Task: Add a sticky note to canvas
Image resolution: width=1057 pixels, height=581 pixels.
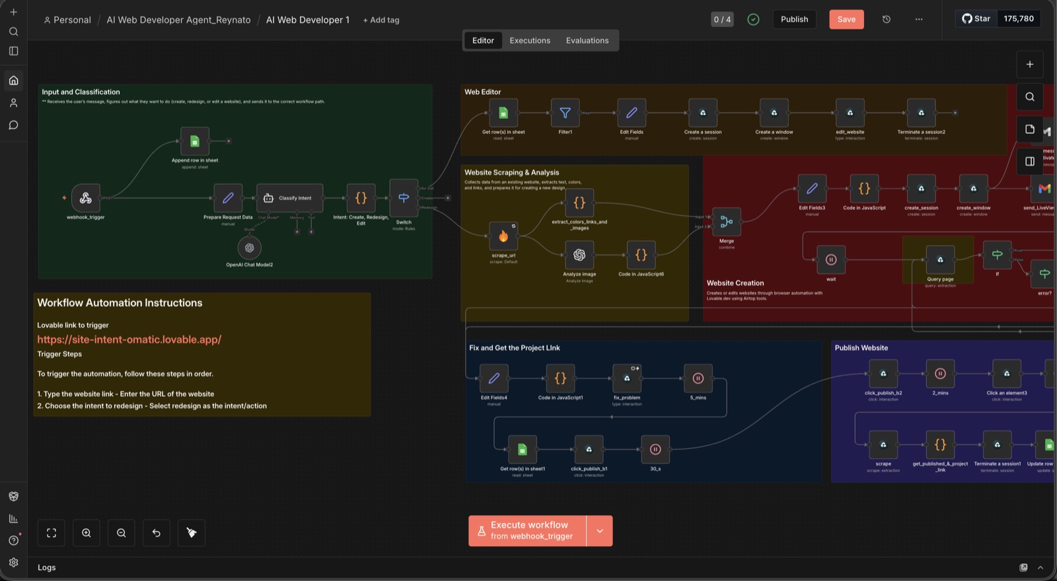Action: tap(1030, 129)
